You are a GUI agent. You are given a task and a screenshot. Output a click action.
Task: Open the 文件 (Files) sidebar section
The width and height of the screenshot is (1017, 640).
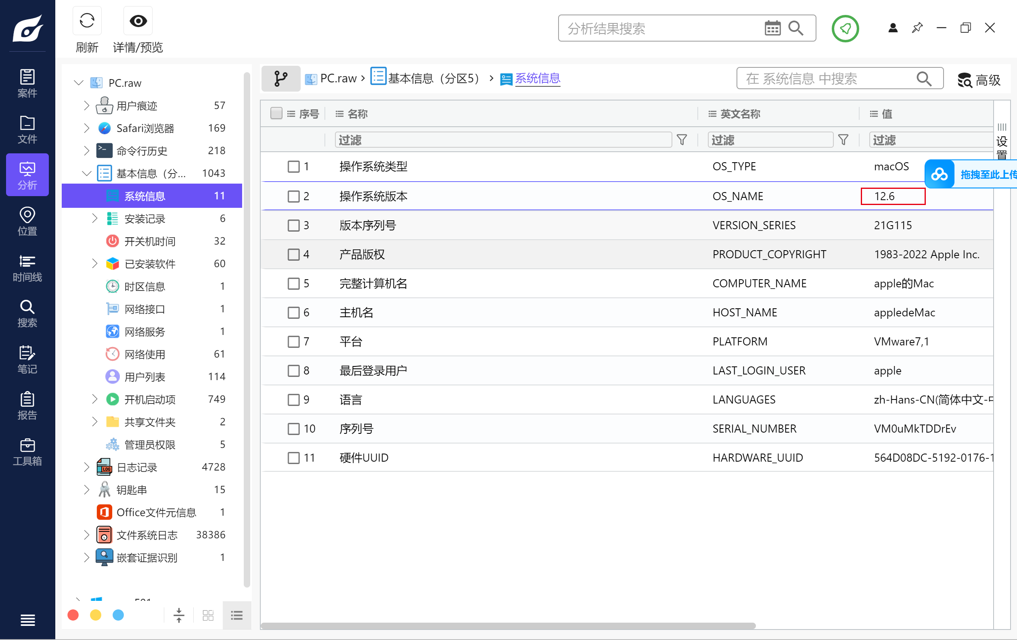(x=27, y=129)
